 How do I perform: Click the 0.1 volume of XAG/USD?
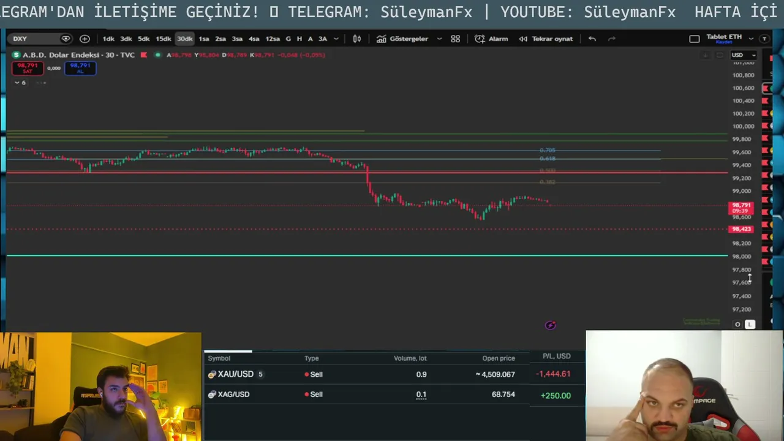click(421, 395)
